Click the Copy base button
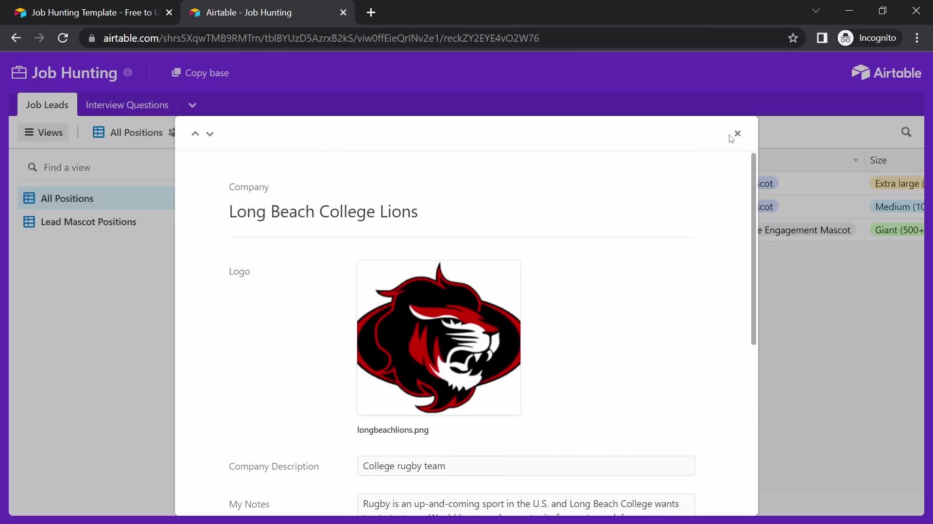Screen dimensions: 933x524 pyautogui.click(x=201, y=72)
